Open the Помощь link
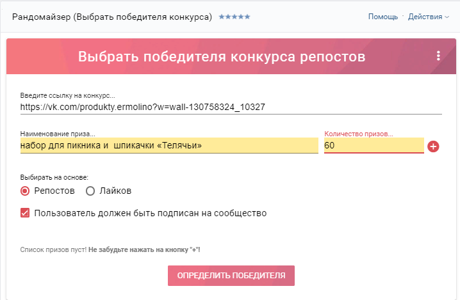This screenshot has width=460, height=300. [383, 17]
